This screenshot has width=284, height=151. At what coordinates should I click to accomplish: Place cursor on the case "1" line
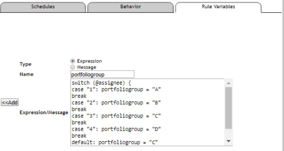click(116, 90)
